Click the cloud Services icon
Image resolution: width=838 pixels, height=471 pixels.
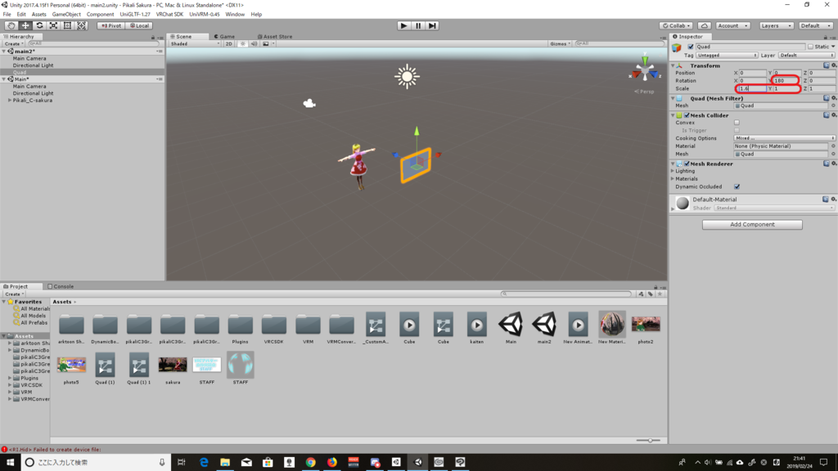point(705,25)
